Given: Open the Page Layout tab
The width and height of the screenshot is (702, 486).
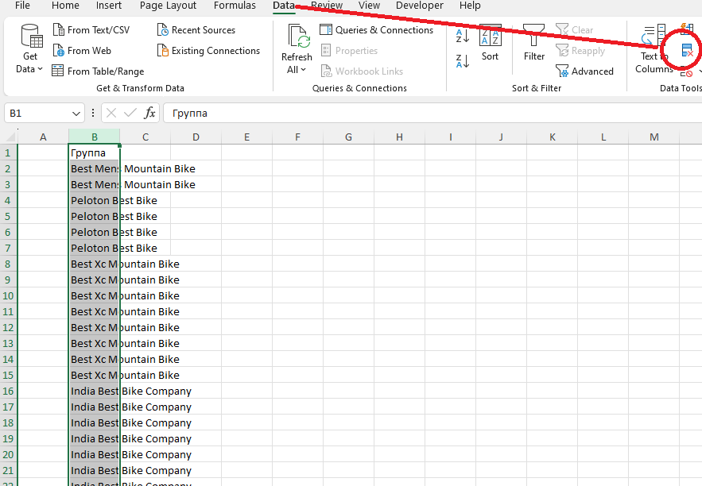Looking at the screenshot, I should tap(168, 6).
